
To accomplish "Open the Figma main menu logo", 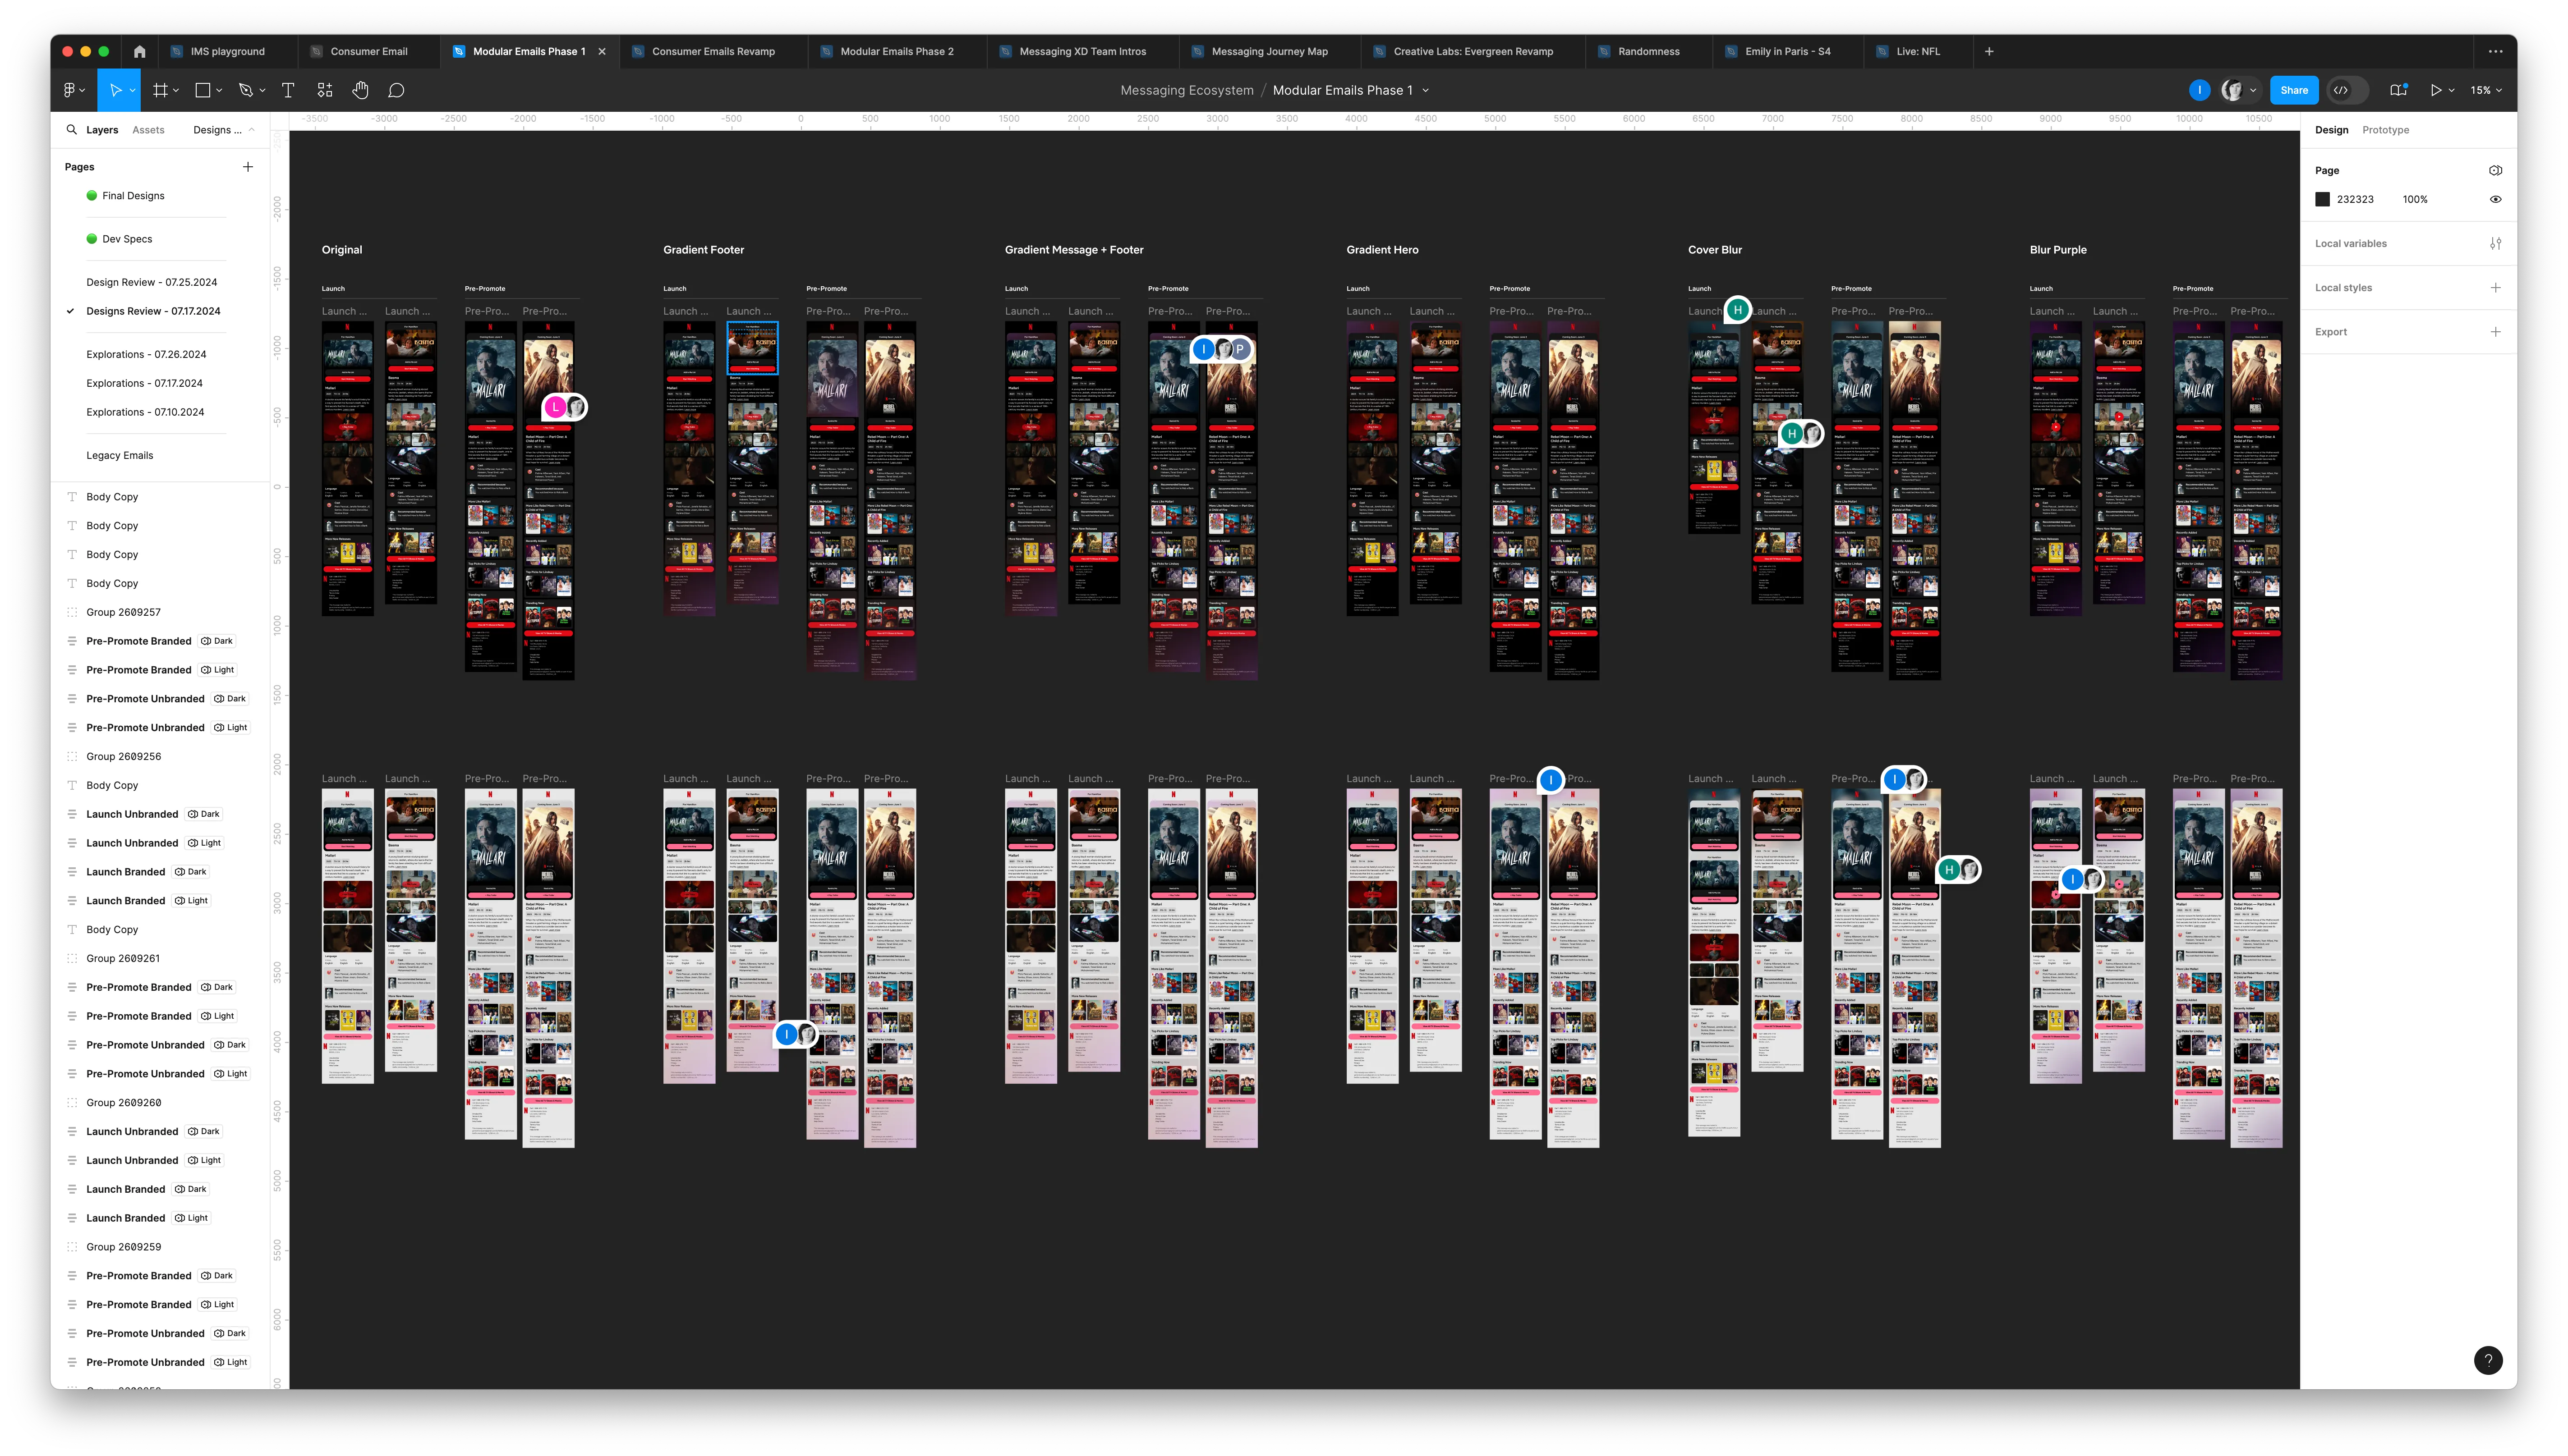I will click(68, 90).
